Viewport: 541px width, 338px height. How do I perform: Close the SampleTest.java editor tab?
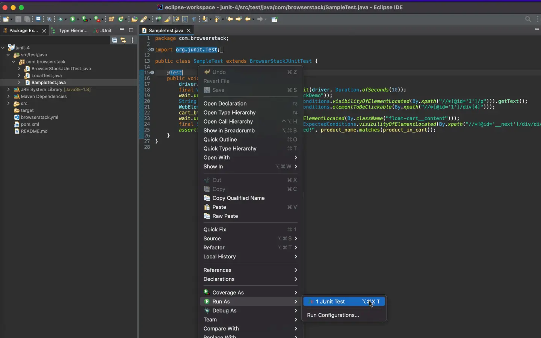point(189,30)
